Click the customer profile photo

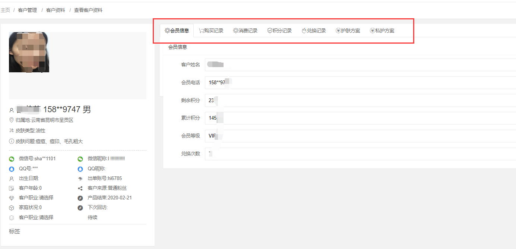click(x=29, y=52)
